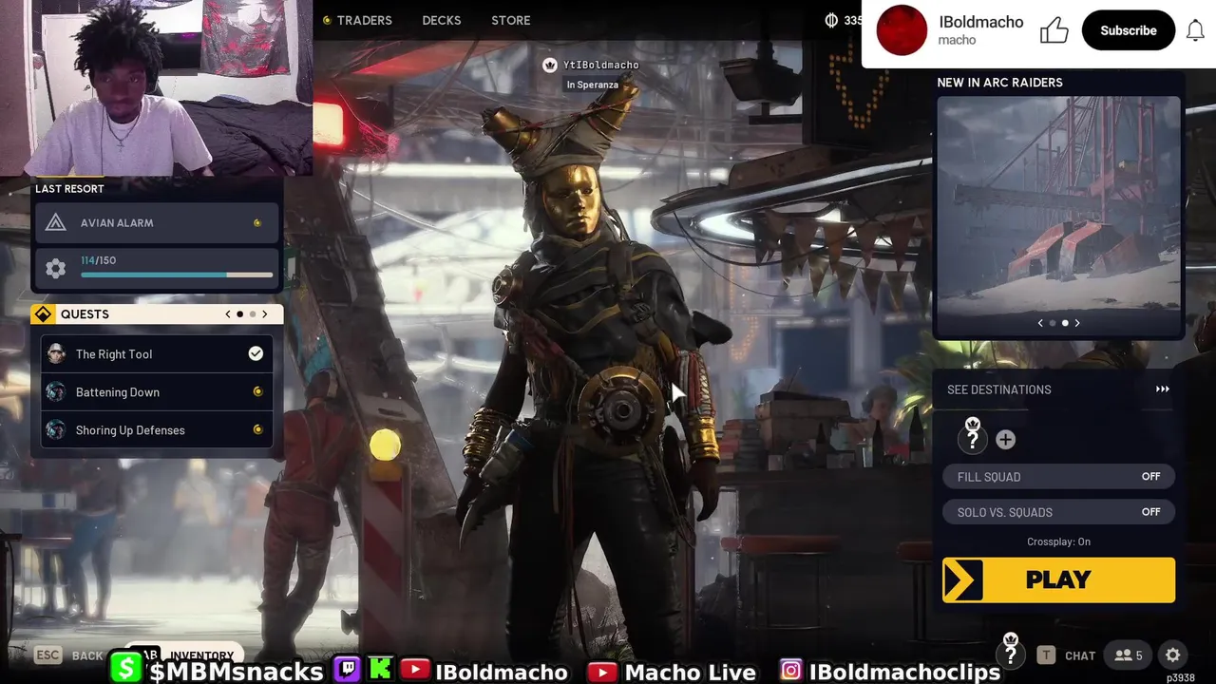The height and width of the screenshot is (684, 1216).
Task: Go to previous quests page arrow
Action: pos(228,314)
